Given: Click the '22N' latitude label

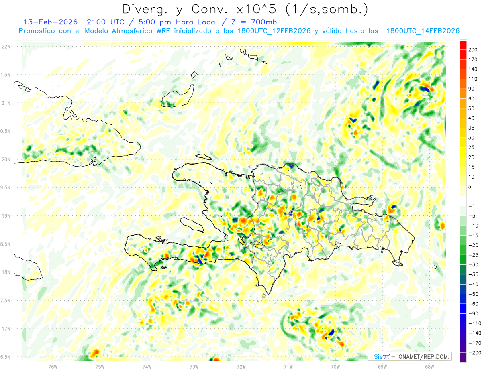Looking at the screenshot, I should pos(6,47).
